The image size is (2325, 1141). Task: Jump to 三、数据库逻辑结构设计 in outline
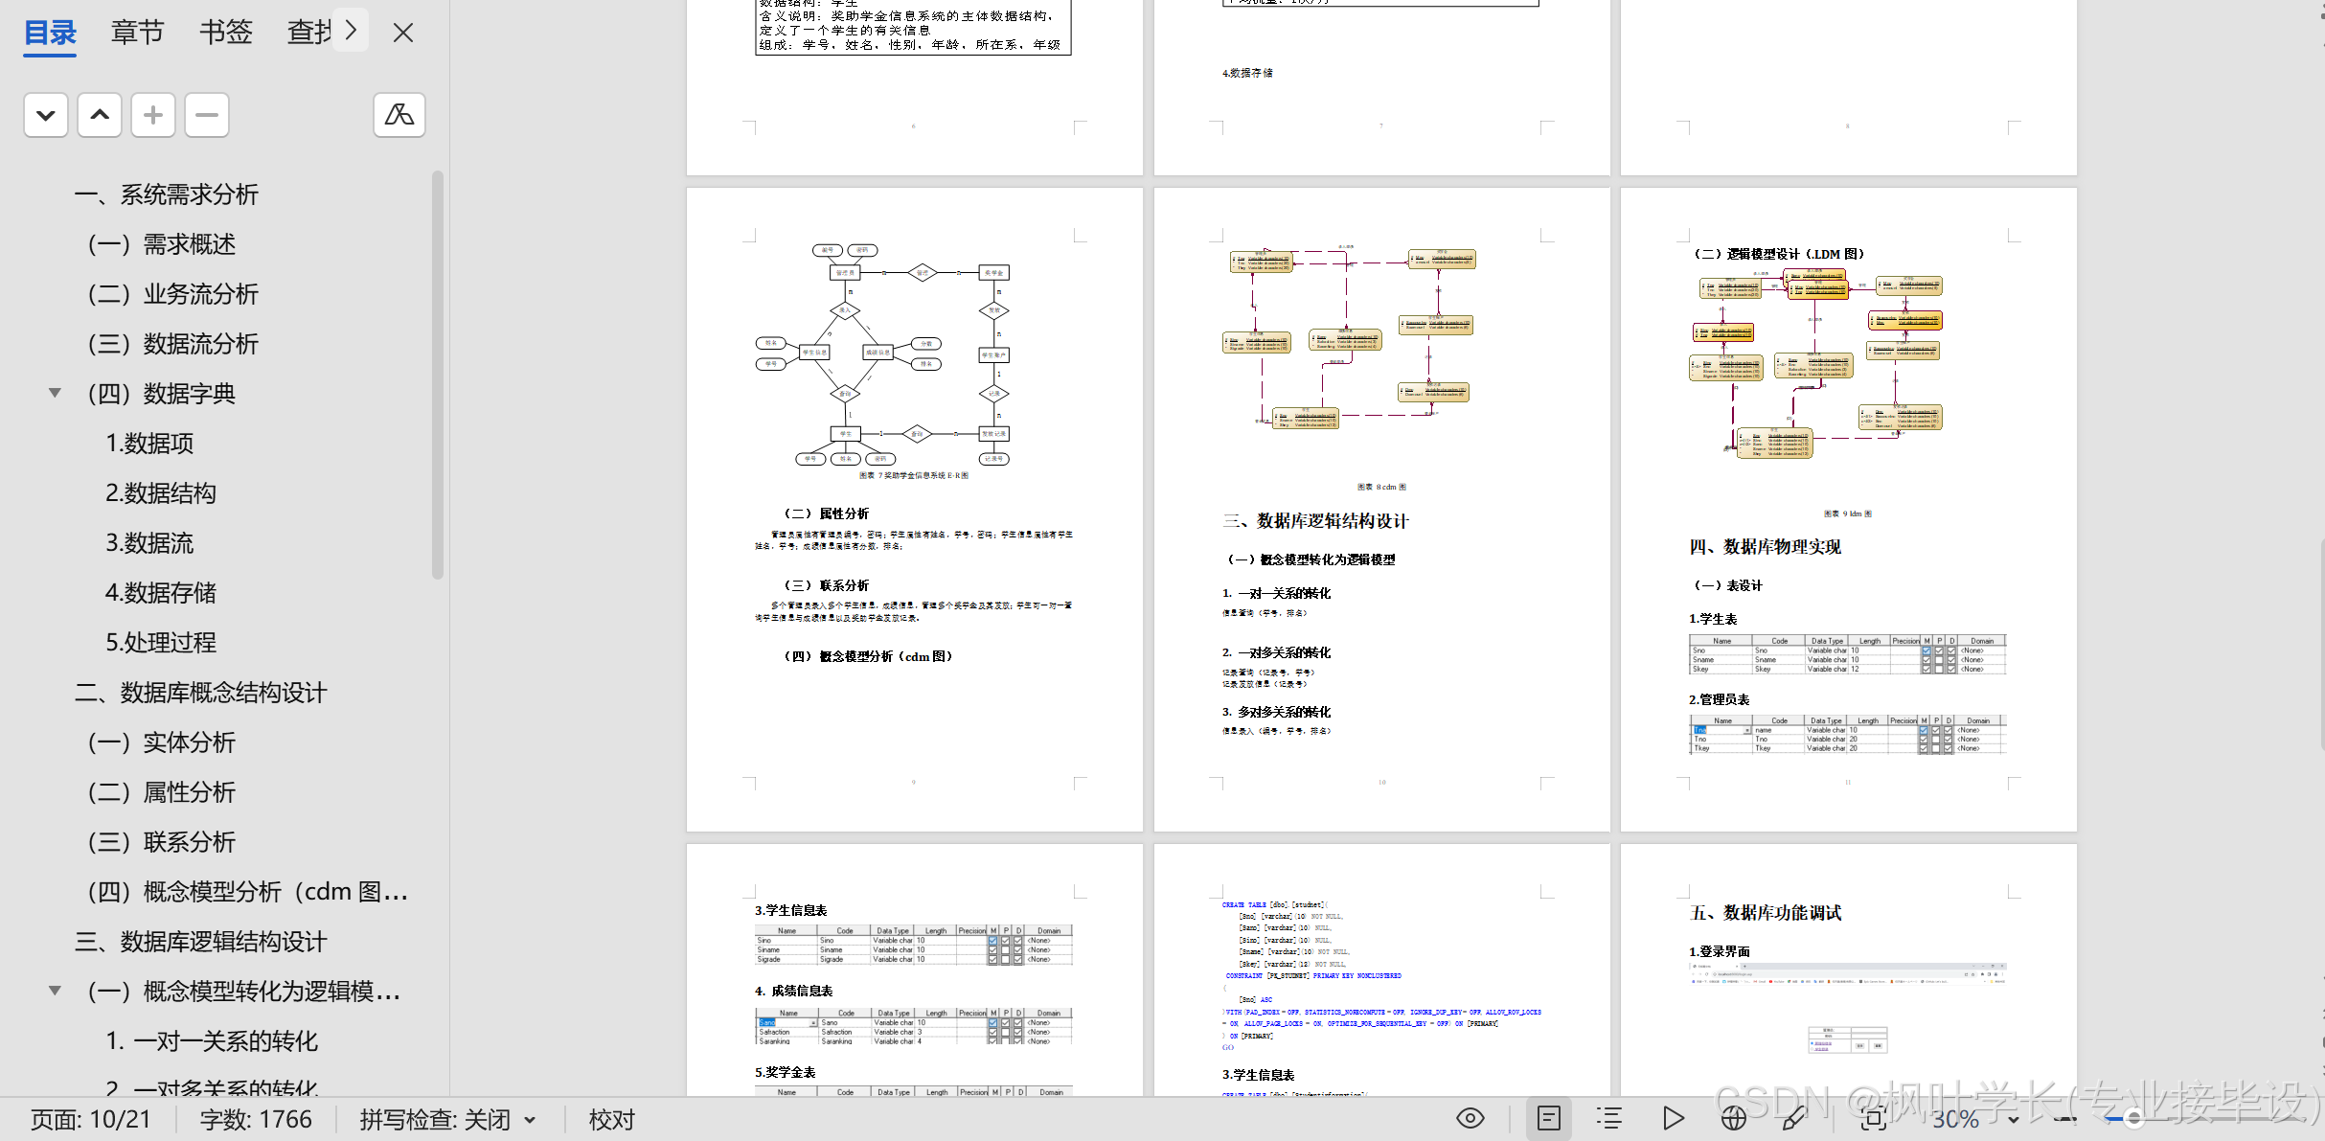[201, 942]
